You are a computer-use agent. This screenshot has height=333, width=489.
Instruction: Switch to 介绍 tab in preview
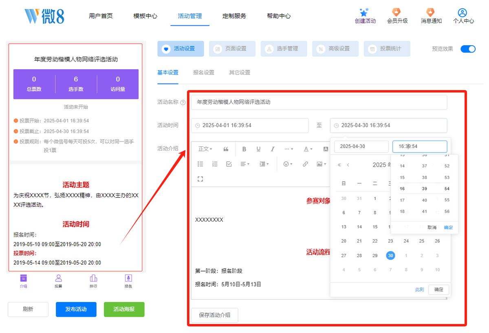[x=24, y=281]
